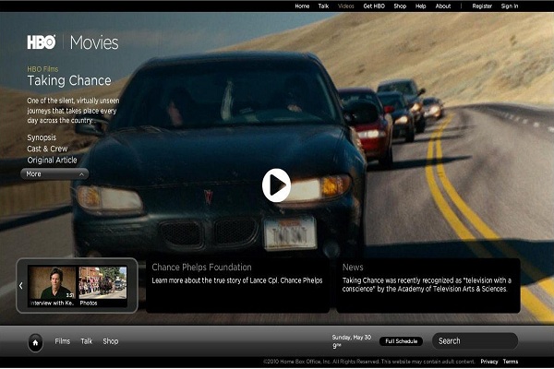
Task: Click the left arrow beside the thumbnails
Action: point(22,286)
